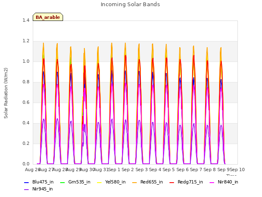Click the Red655_in legend label
The height and width of the screenshot is (197, 262).
tap(151, 182)
